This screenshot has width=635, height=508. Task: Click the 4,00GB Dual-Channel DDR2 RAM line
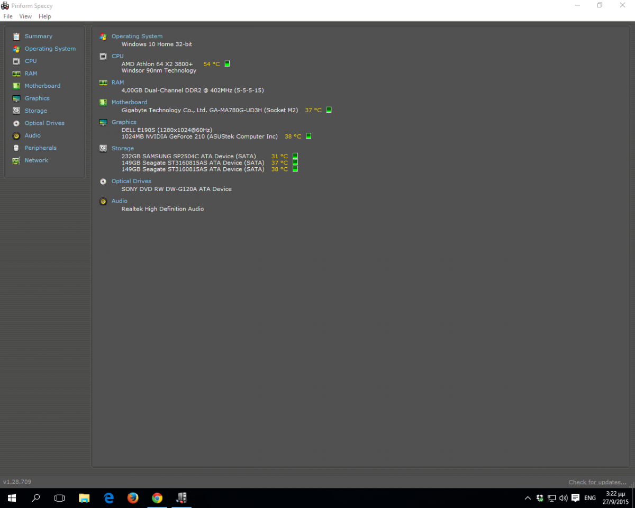(193, 90)
